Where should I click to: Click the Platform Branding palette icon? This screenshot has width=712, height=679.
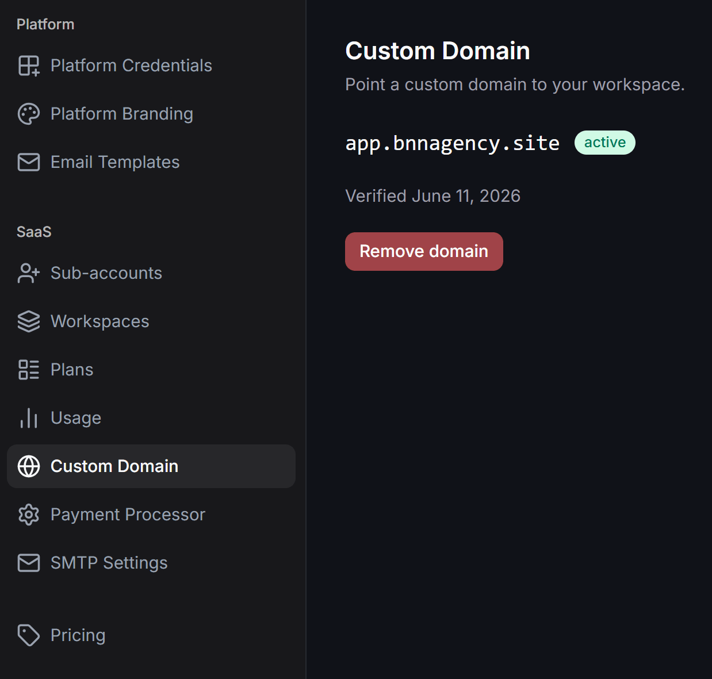(29, 114)
